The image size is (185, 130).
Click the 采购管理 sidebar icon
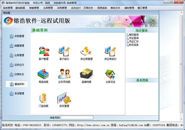(11, 36)
